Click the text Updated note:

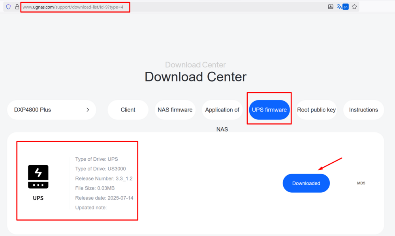pos(91,208)
